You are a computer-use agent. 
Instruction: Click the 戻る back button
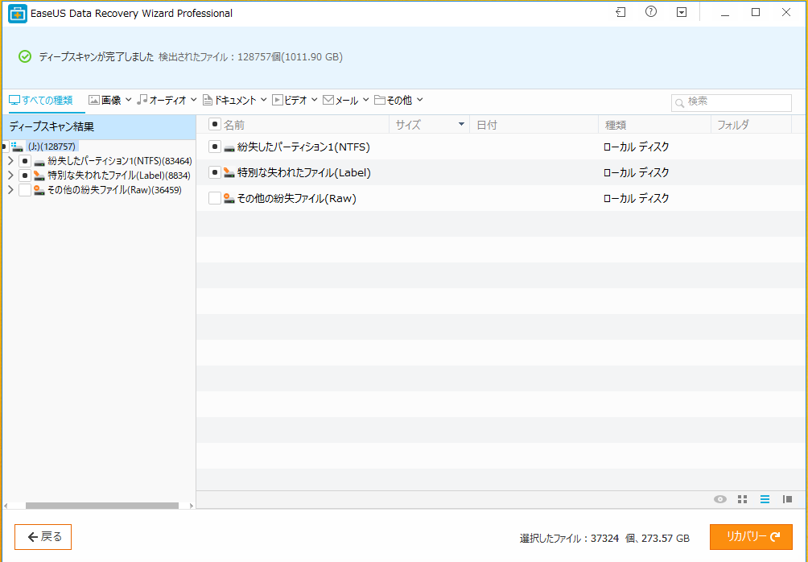[x=43, y=537]
